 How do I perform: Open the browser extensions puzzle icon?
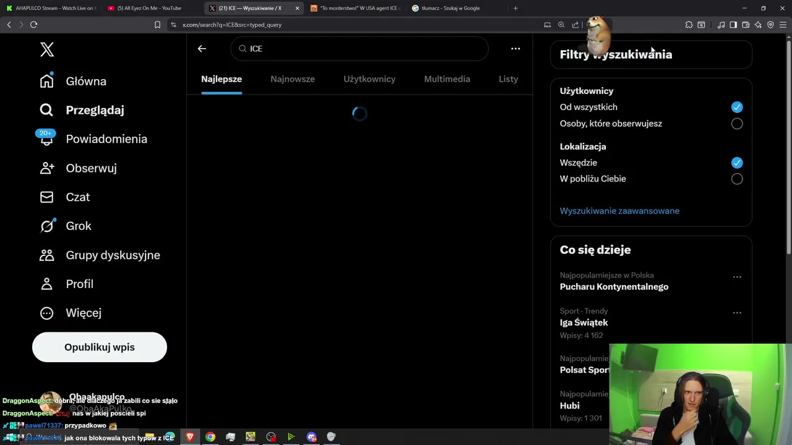[689, 25]
